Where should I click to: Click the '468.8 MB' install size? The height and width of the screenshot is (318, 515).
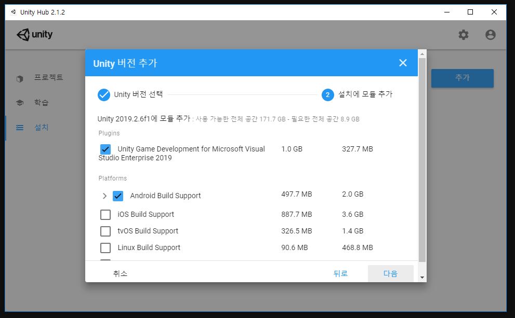pos(358,247)
